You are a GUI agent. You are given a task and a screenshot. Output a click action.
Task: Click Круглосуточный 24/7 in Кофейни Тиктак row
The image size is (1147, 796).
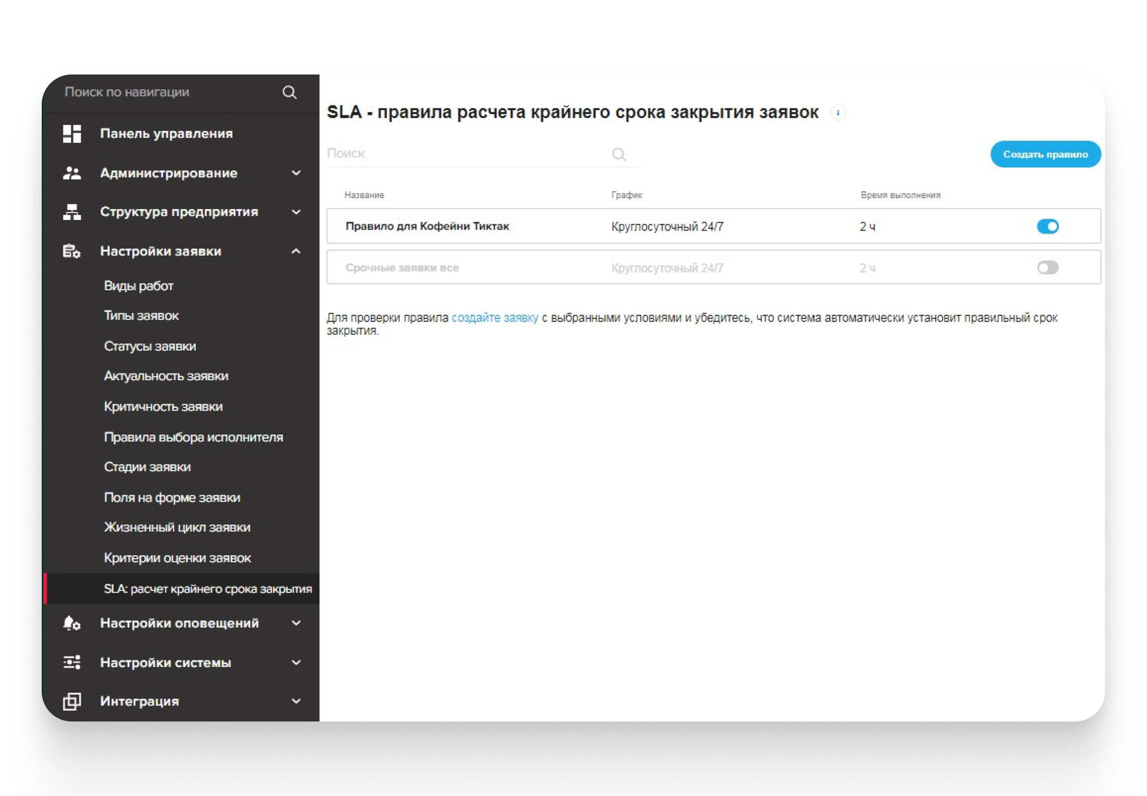pos(667,227)
